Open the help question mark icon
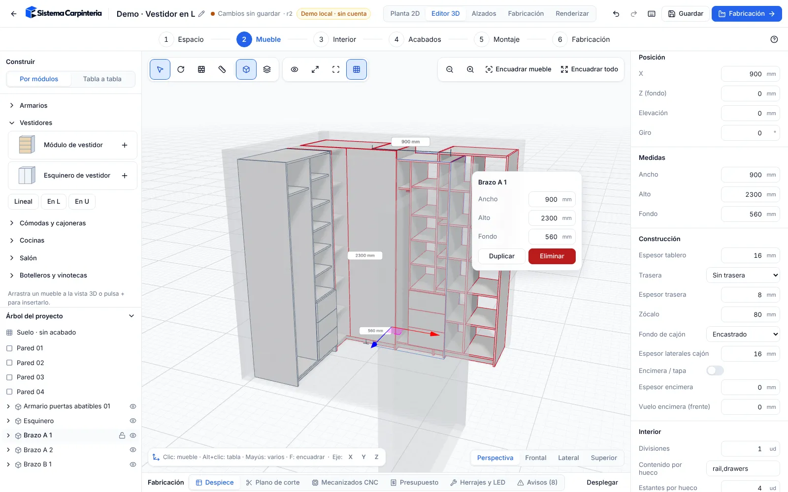Viewport: 788px width, 492px height. (x=774, y=39)
